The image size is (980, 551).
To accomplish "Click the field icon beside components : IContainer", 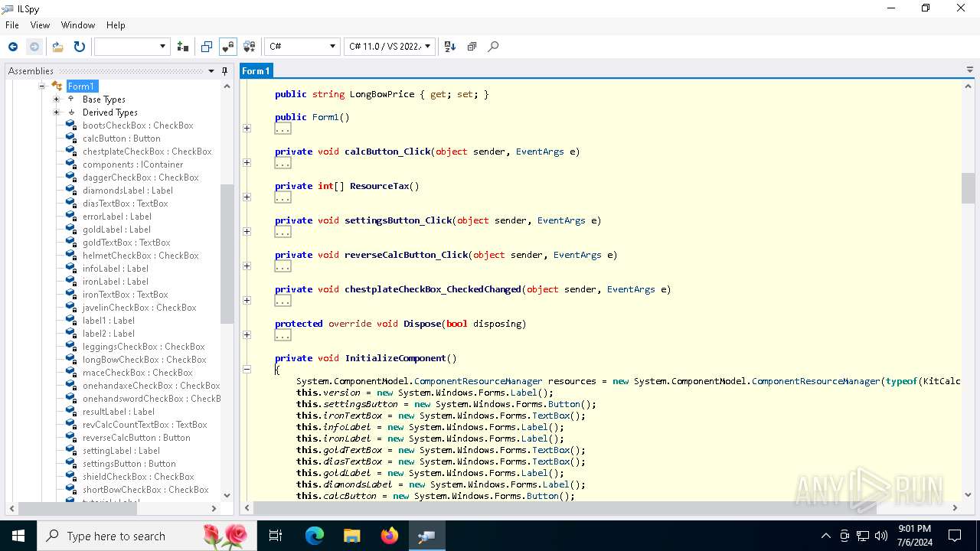I will point(71,165).
